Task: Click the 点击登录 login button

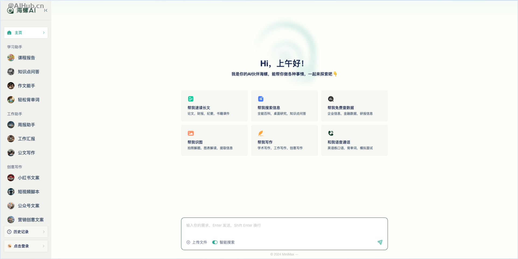Action: (x=26, y=246)
